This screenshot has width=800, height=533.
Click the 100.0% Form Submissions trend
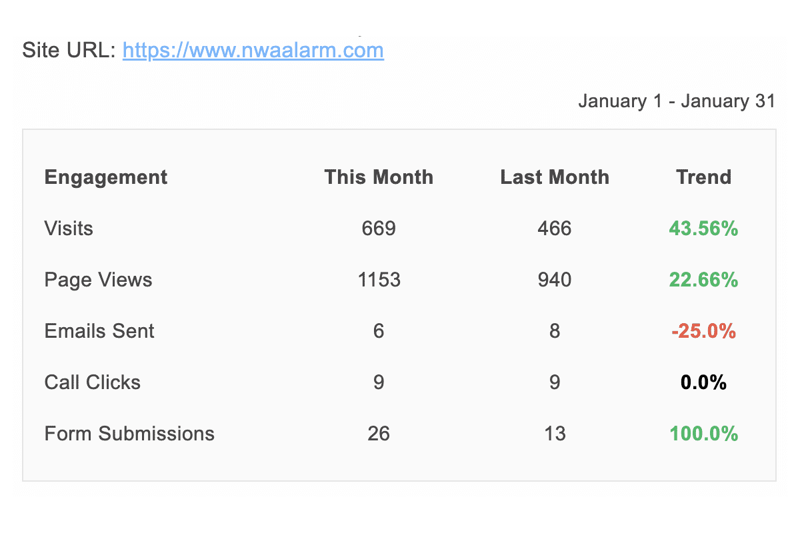(703, 434)
